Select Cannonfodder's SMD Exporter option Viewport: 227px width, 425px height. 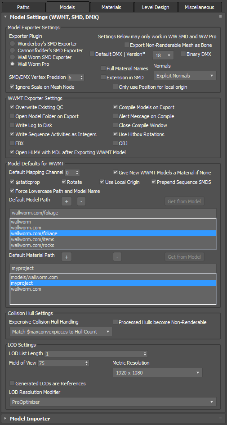(x=12, y=50)
